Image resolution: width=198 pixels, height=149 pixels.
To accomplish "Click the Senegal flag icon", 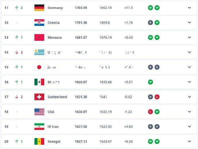I will (x=39, y=142).
